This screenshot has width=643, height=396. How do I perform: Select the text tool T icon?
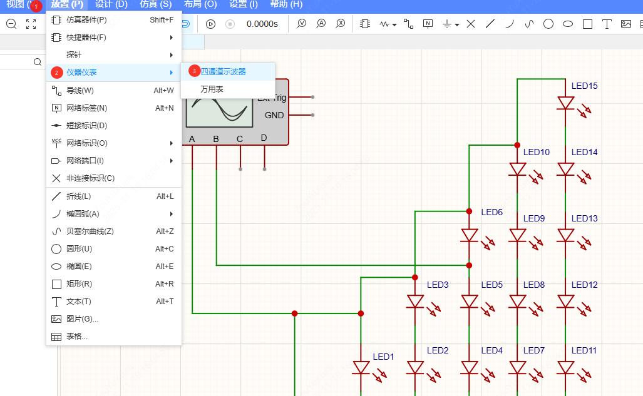click(x=606, y=24)
